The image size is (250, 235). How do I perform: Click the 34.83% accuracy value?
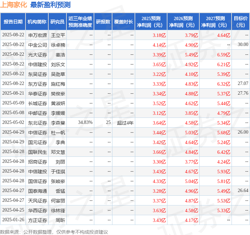pyautogui.click(x=85, y=122)
